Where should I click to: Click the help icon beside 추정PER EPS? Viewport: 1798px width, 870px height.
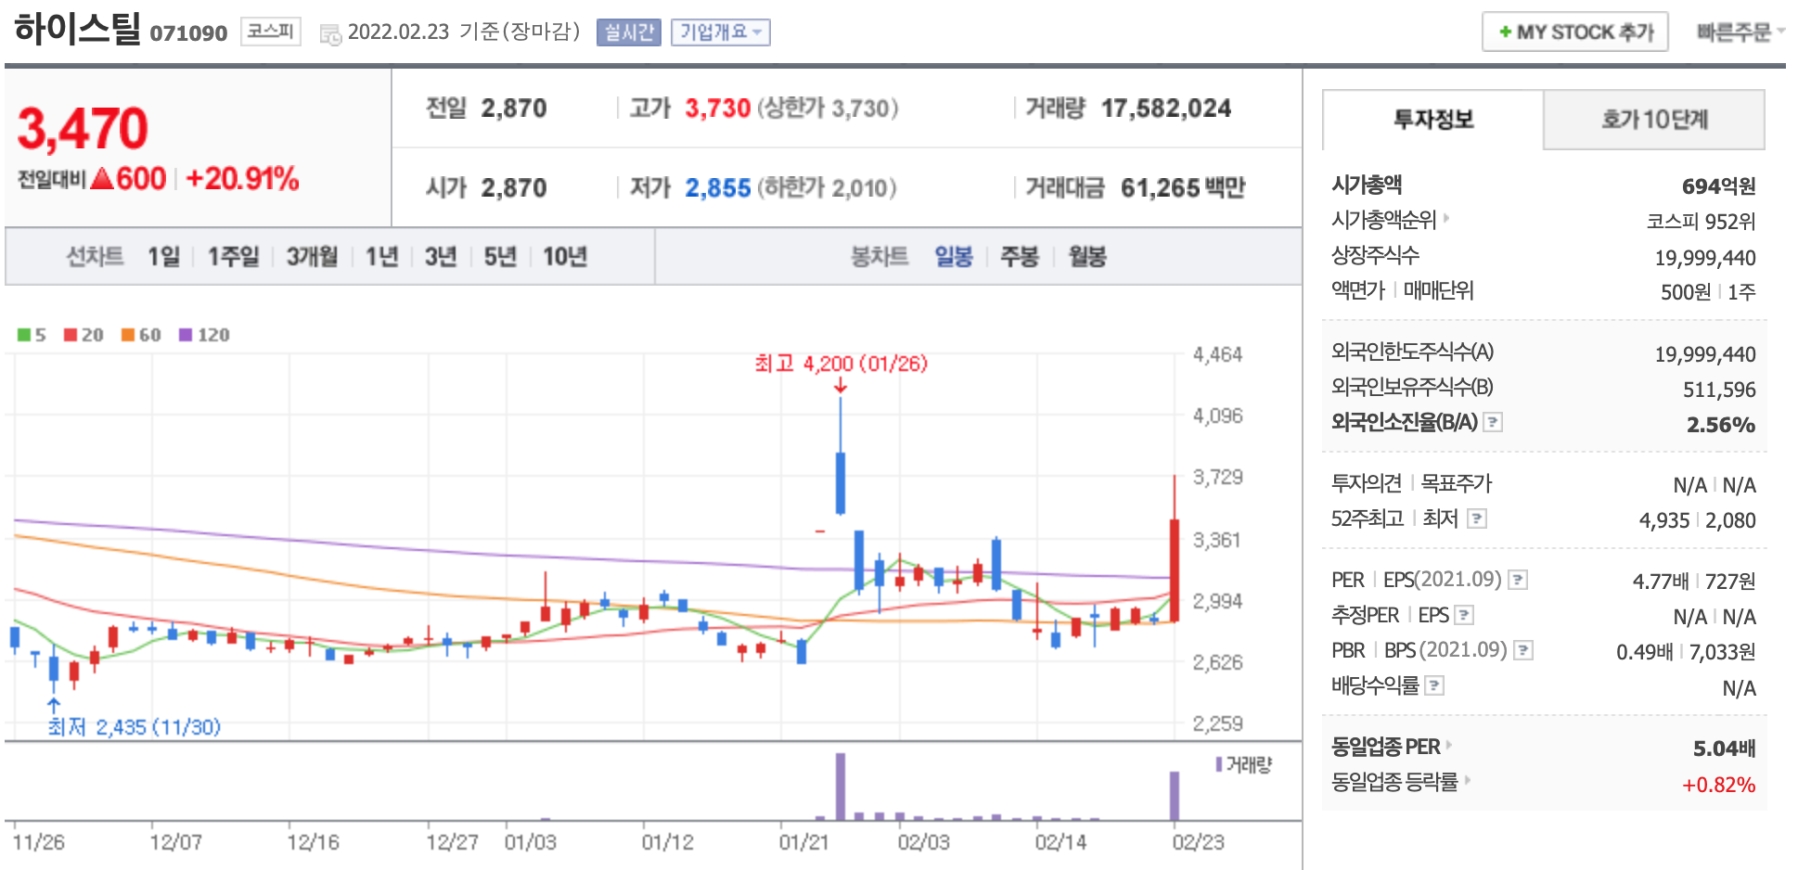pyautogui.click(x=1464, y=615)
